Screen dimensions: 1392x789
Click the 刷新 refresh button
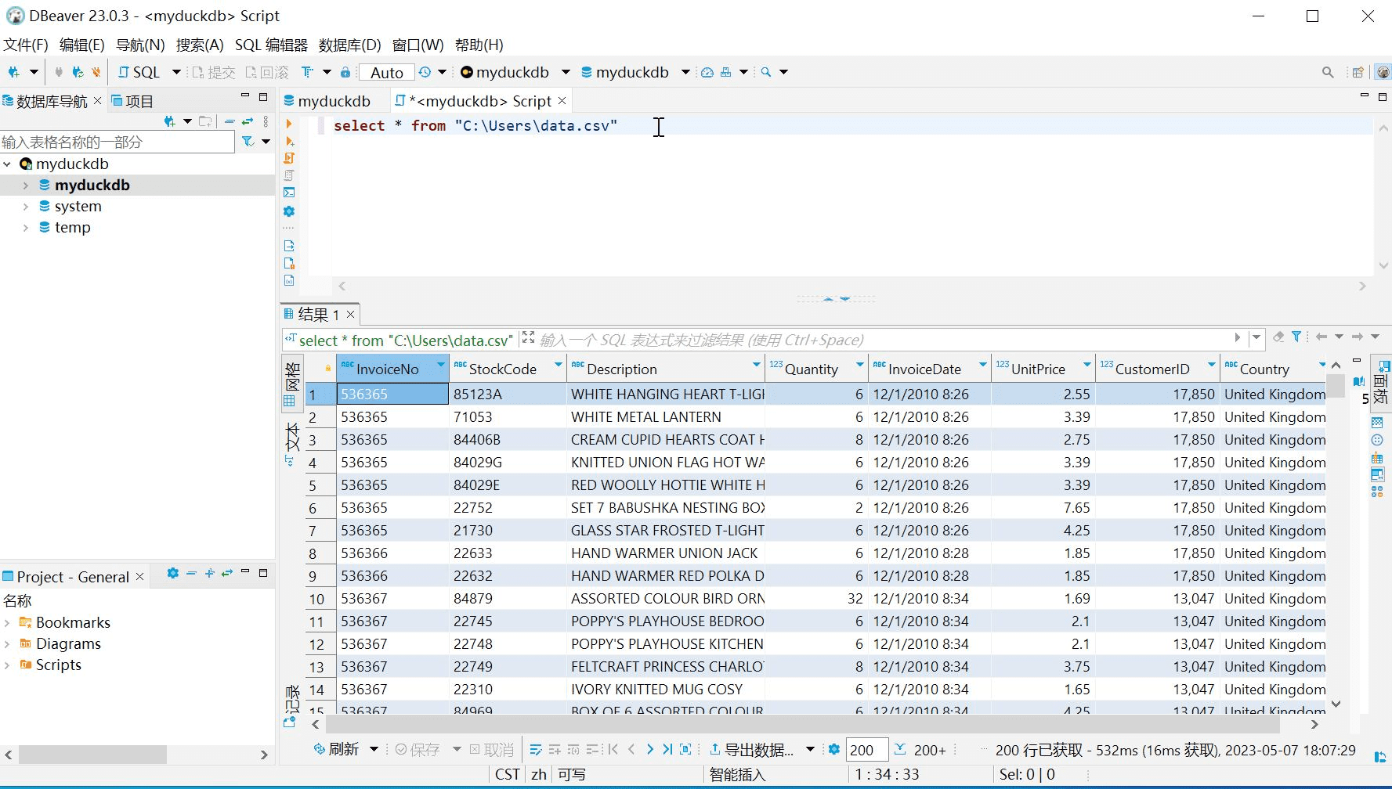338,749
